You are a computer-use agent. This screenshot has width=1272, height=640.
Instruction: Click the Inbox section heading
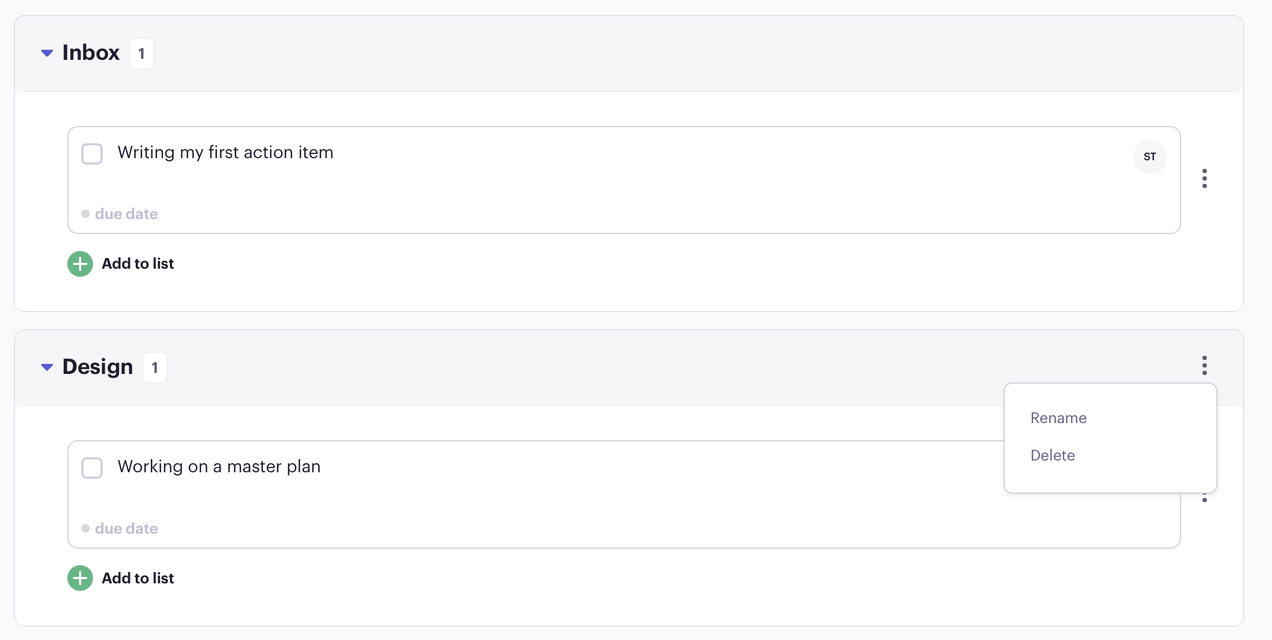click(x=91, y=53)
